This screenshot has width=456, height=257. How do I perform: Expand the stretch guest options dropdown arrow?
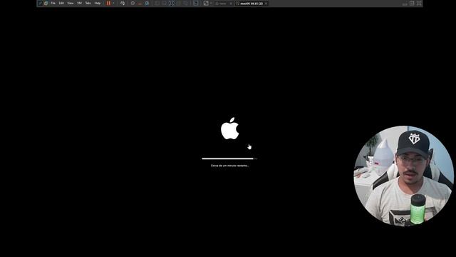[211, 3]
